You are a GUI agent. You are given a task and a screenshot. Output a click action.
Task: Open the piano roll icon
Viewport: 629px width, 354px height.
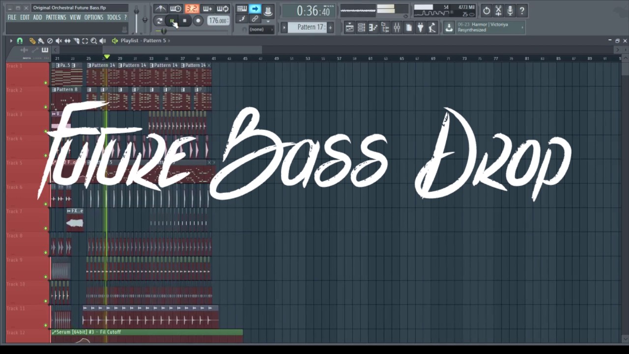pos(373,28)
